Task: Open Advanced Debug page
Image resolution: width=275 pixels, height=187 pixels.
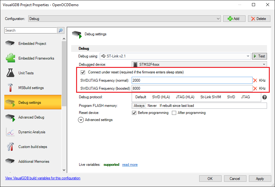Action: 33,117
